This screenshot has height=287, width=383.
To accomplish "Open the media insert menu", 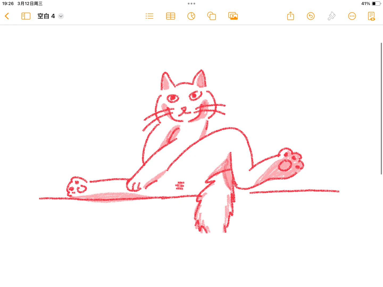I will (x=233, y=16).
